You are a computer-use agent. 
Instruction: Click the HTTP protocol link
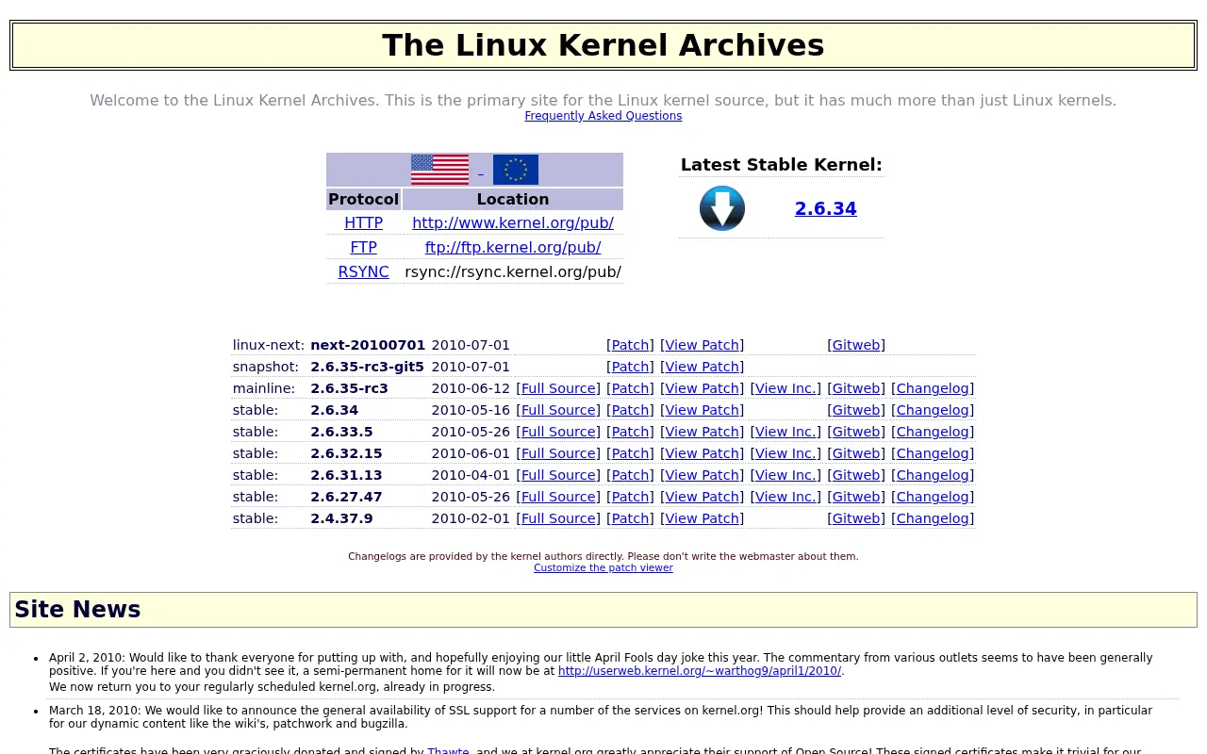(363, 223)
